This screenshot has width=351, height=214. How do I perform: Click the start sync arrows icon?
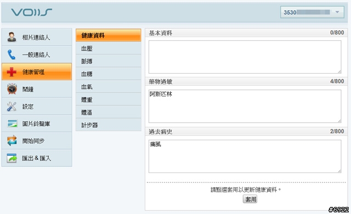[x=12, y=141]
